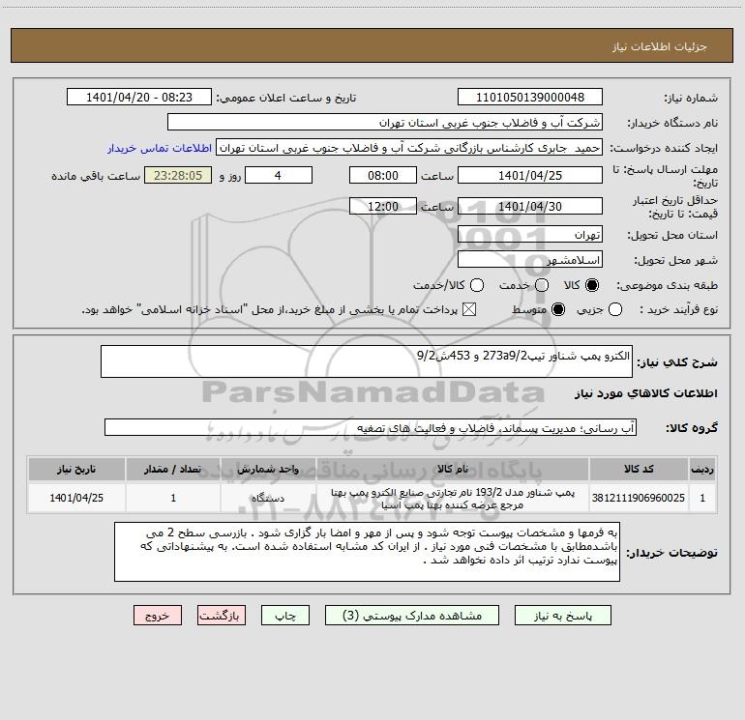Click the remaining time countdown 23:28:05
This screenshot has height=720, width=745.
coord(178,175)
